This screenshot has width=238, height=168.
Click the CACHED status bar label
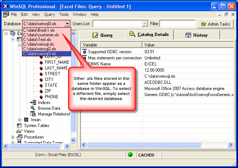pos(146,155)
